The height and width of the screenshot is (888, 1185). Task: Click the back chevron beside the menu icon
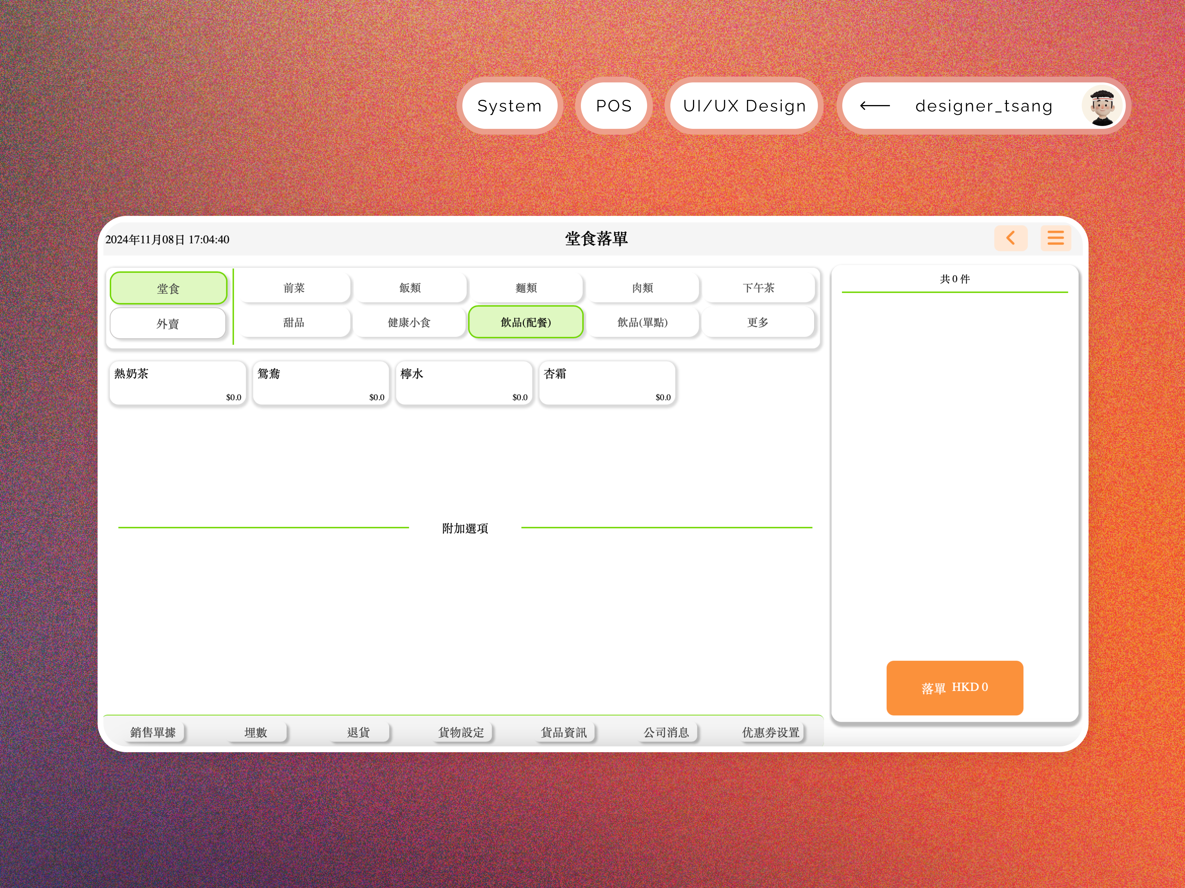(1011, 238)
